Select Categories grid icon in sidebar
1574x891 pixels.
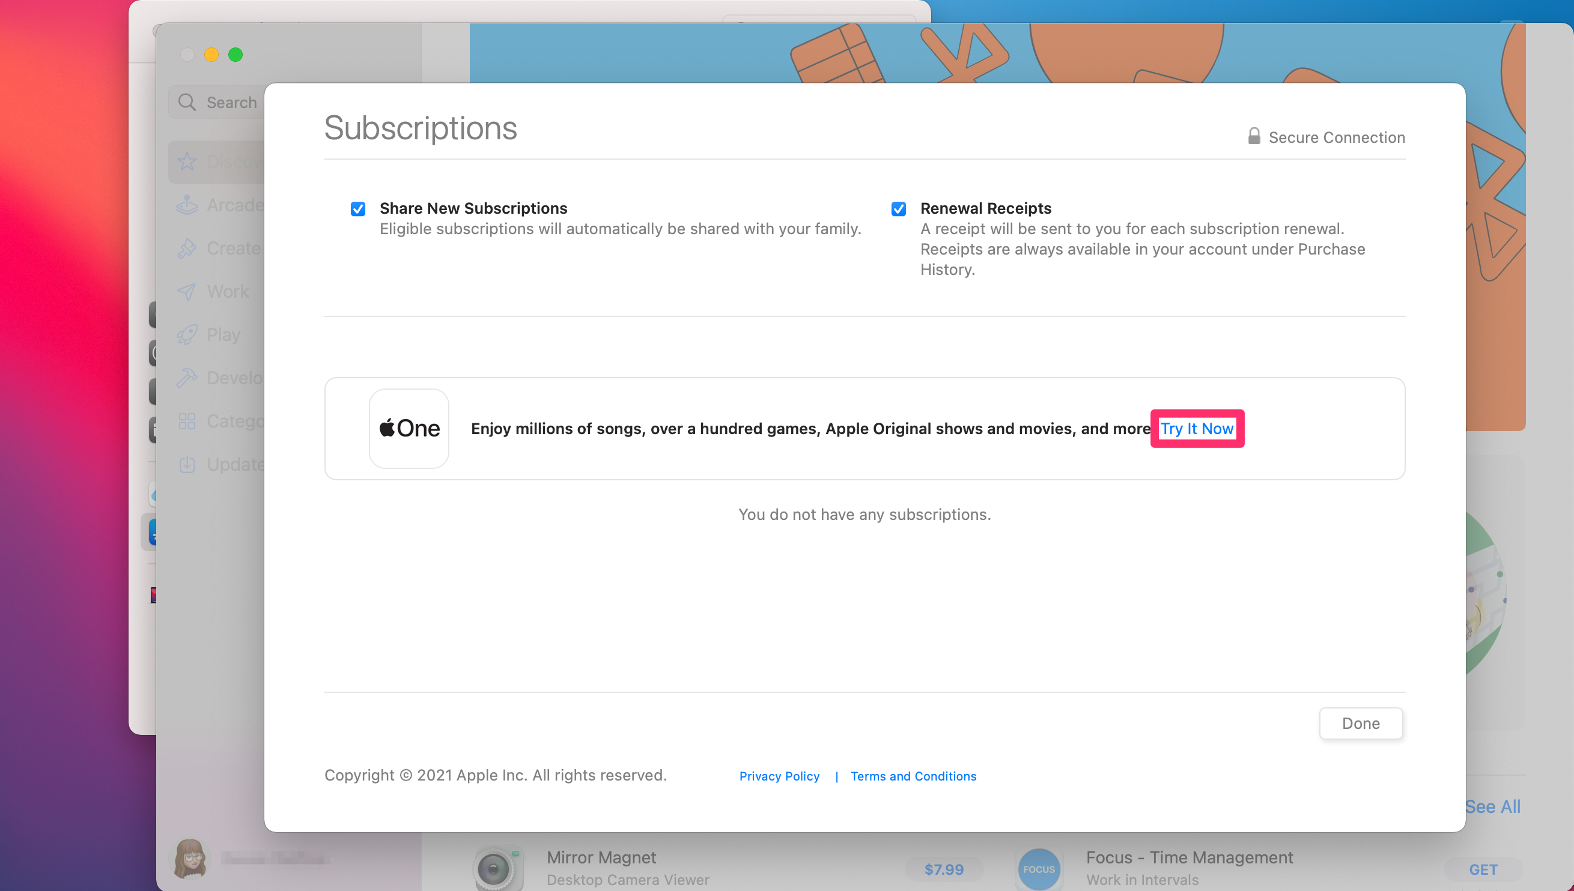pos(187,421)
